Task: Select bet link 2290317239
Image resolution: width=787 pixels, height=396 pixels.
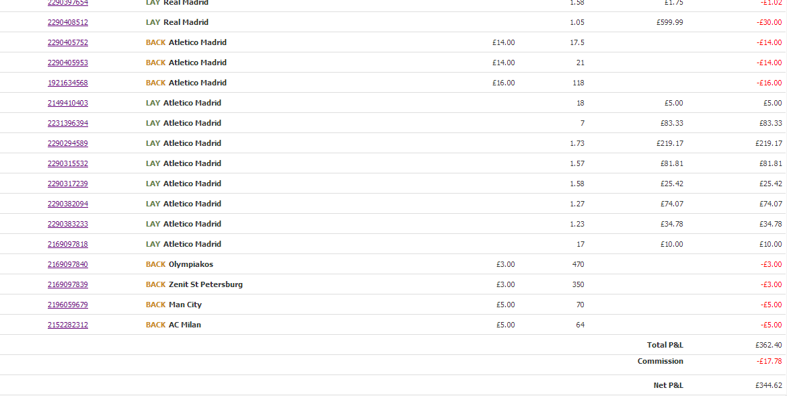Action: (68, 183)
